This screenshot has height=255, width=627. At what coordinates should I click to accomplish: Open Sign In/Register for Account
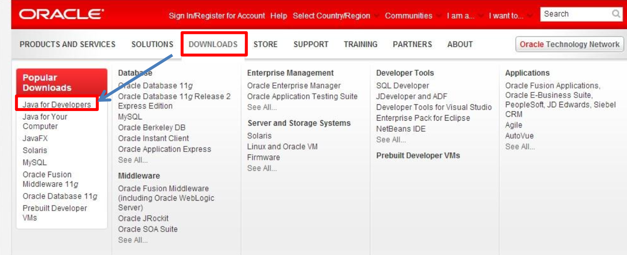pyautogui.click(x=217, y=16)
